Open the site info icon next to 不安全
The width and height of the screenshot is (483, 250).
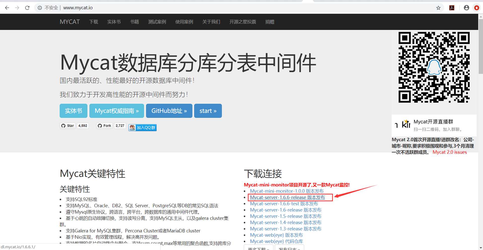[x=40, y=8]
